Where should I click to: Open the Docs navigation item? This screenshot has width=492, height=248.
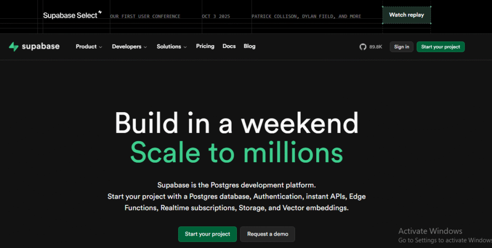(x=229, y=46)
